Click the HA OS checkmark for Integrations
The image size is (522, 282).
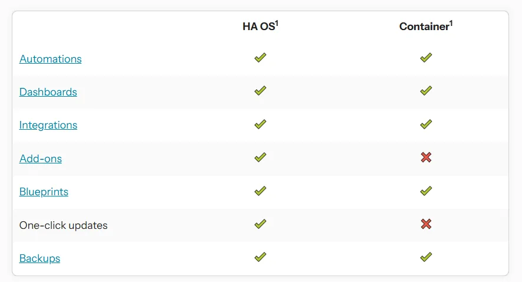[260, 124]
